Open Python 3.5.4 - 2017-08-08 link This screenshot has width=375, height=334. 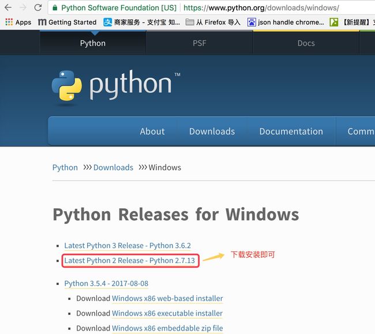coord(106,283)
